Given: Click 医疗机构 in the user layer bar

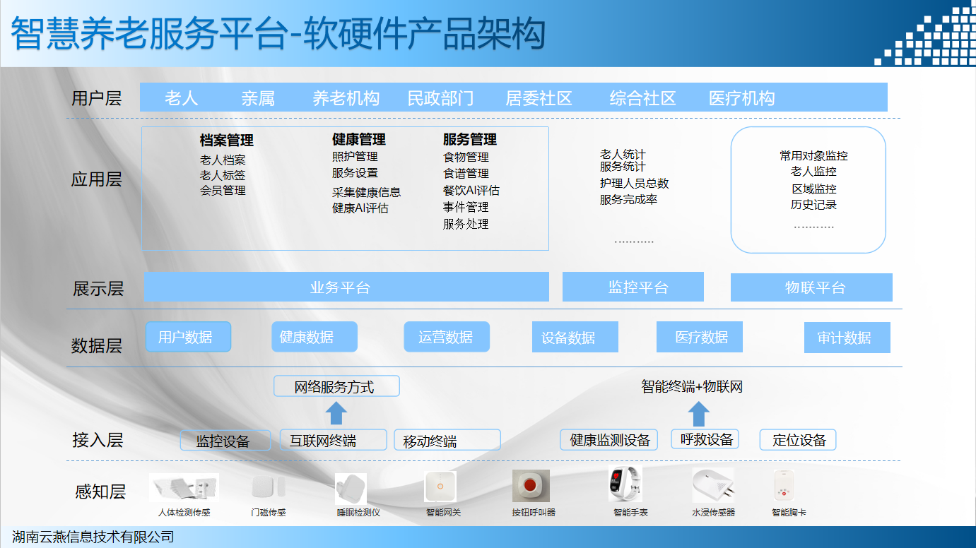Looking at the screenshot, I should [742, 98].
